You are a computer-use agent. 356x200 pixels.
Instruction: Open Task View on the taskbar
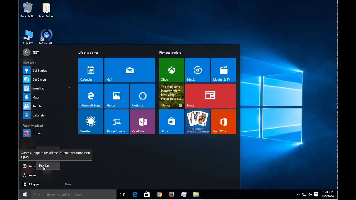coord(122,195)
